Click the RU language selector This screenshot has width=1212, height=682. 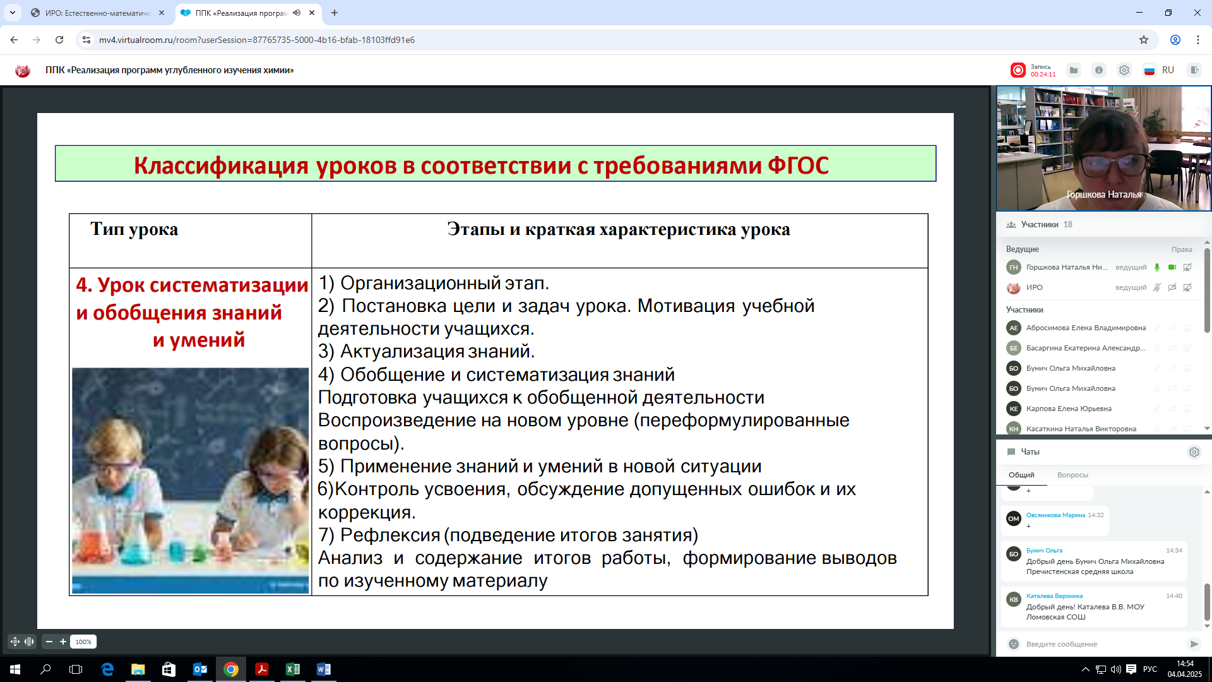tap(1168, 70)
